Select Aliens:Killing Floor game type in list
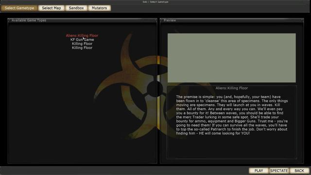 point(82,35)
